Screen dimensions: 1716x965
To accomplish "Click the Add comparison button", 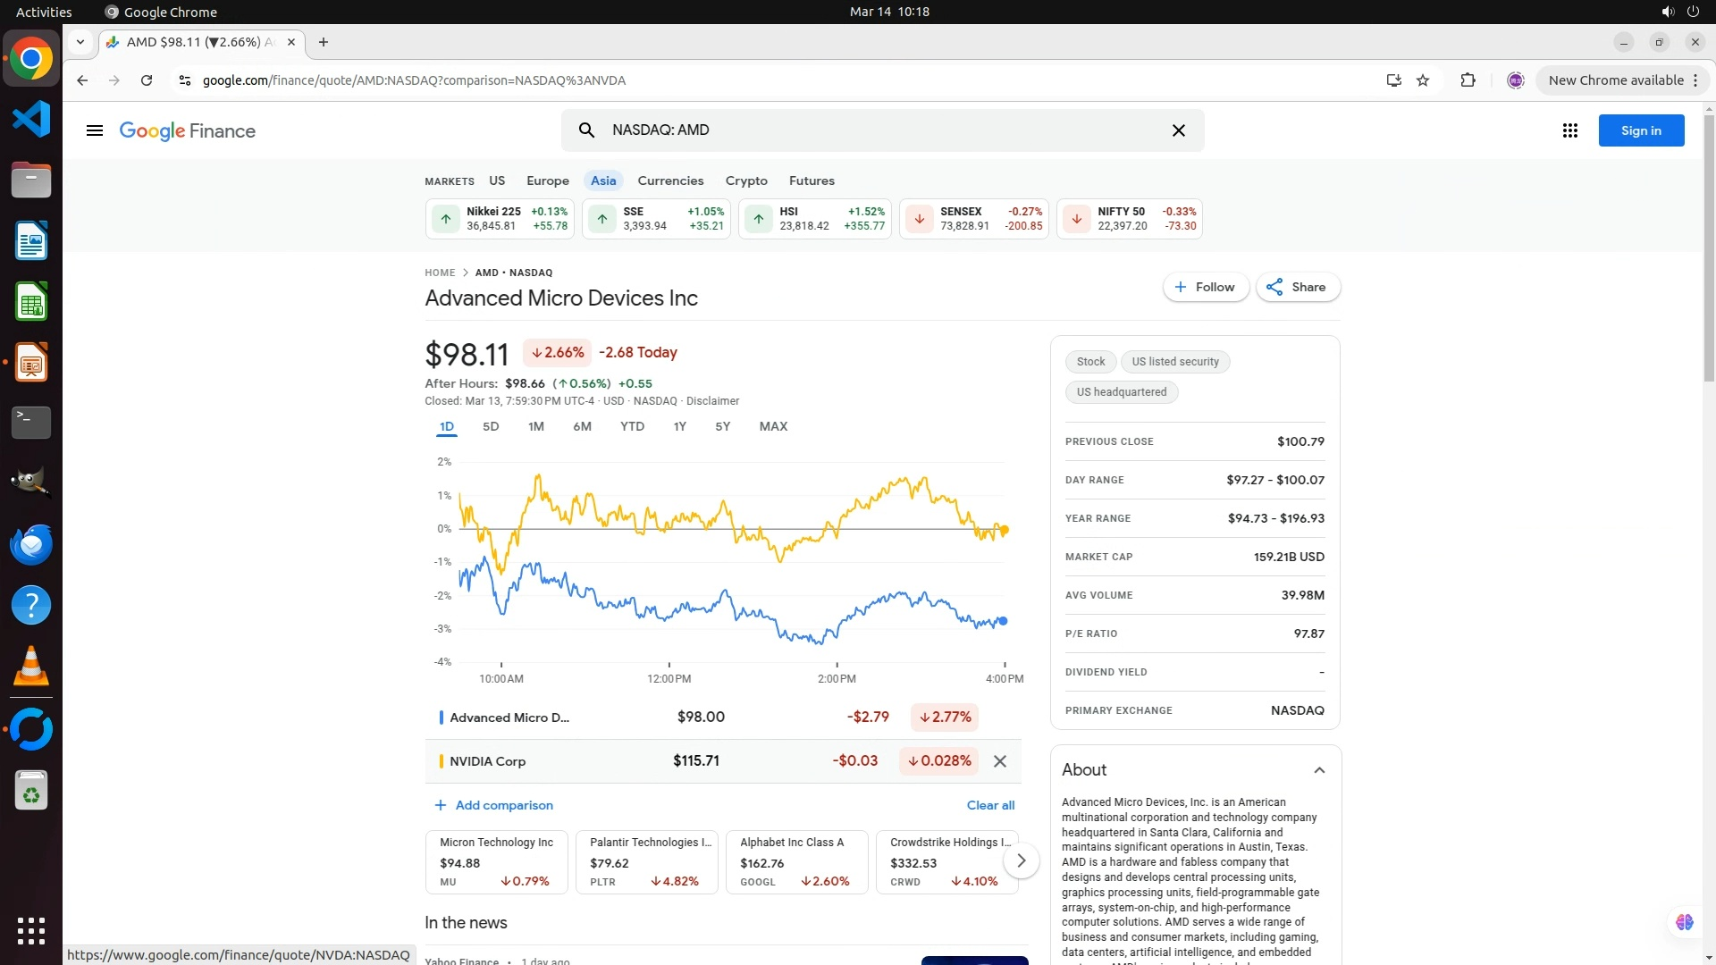I will click(493, 805).
